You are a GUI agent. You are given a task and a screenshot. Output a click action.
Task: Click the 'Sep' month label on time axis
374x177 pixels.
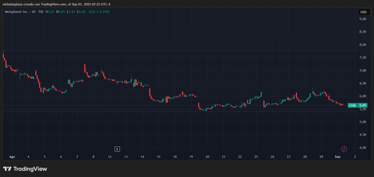[337, 157]
